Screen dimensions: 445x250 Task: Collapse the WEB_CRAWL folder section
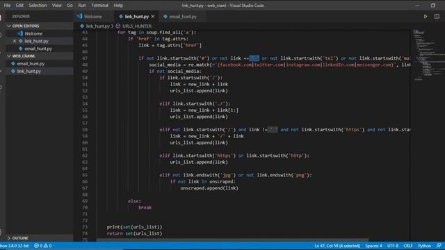[x=40, y=56]
